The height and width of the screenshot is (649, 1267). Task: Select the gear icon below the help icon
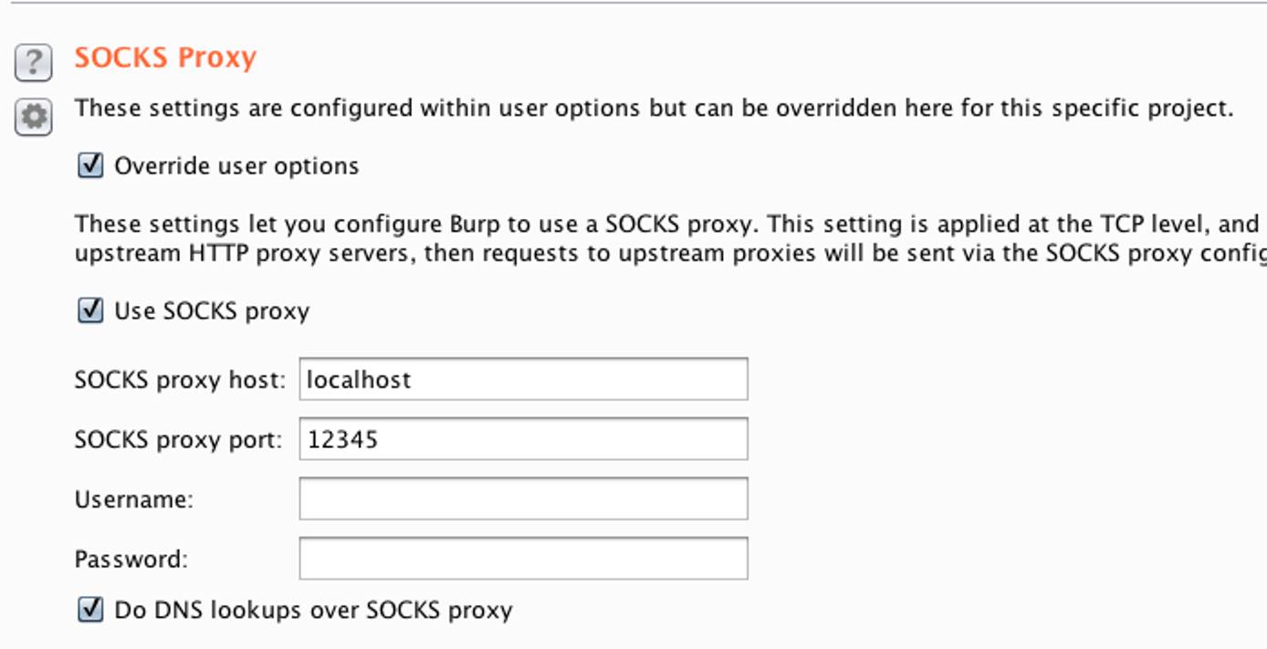pos(33,117)
